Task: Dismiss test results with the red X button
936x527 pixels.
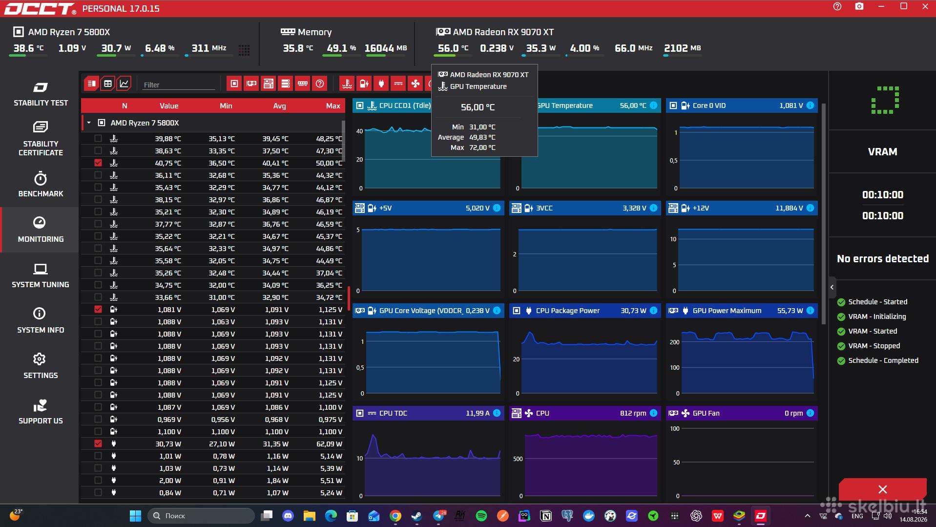Action: point(882,489)
